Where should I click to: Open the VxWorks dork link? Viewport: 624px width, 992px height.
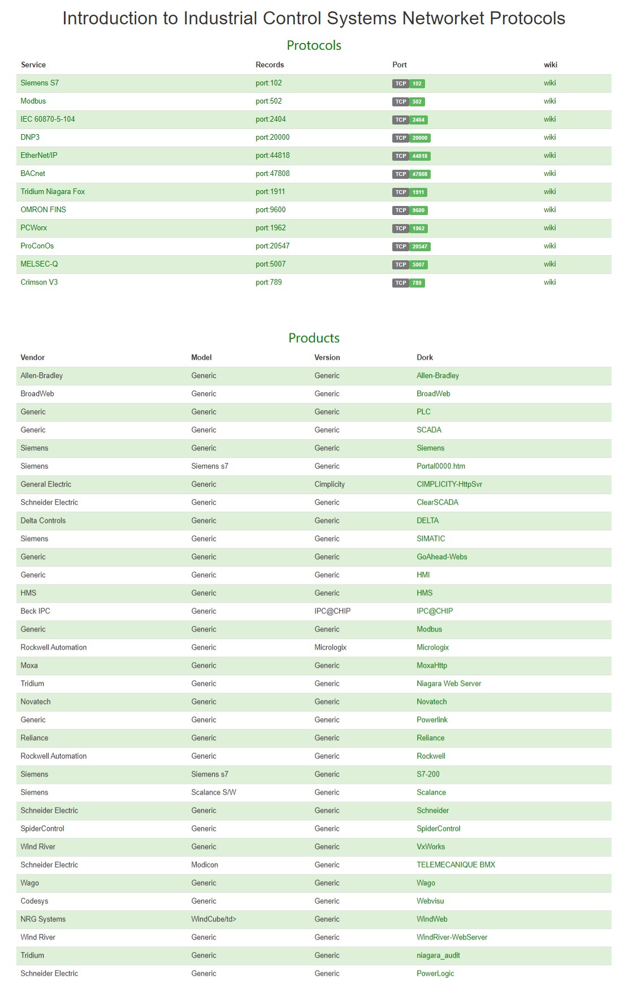click(x=431, y=847)
